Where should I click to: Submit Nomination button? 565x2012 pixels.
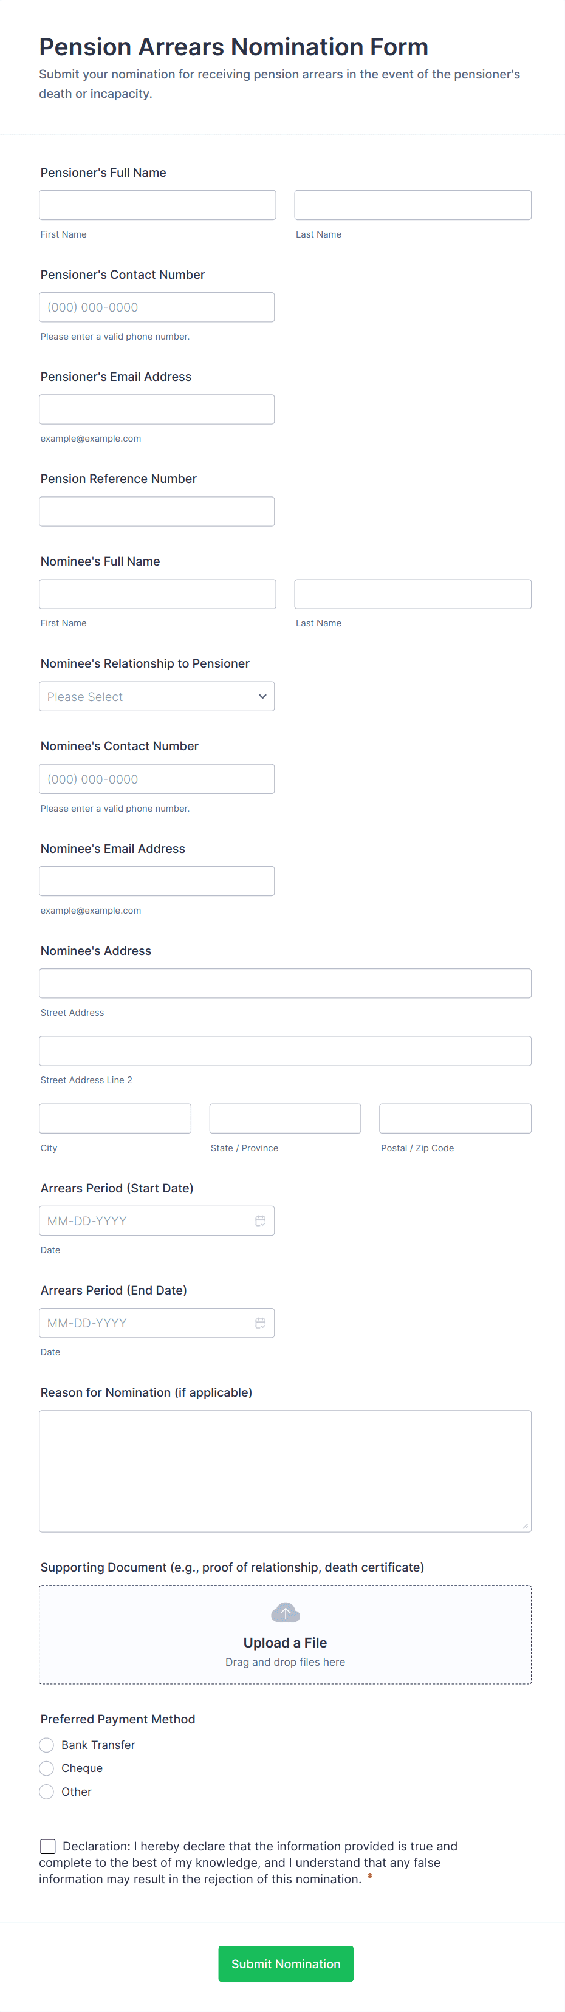pos(286,1963)
